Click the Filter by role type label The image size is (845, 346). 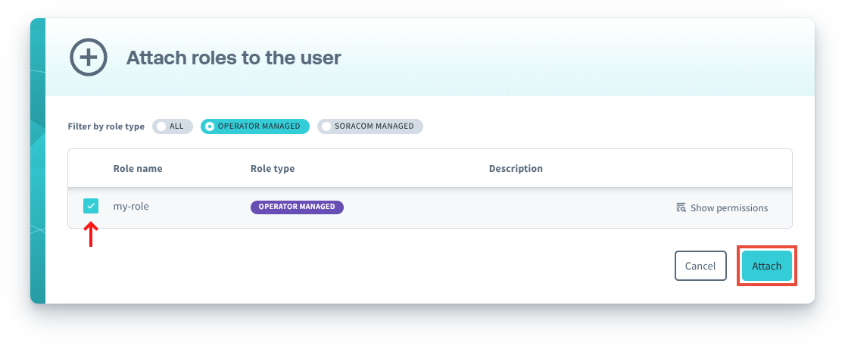(106, 126)
